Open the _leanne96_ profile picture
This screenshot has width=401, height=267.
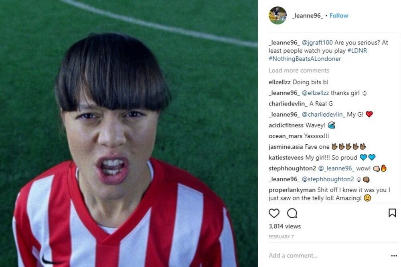pyautogui.click(x=277, y=15)
